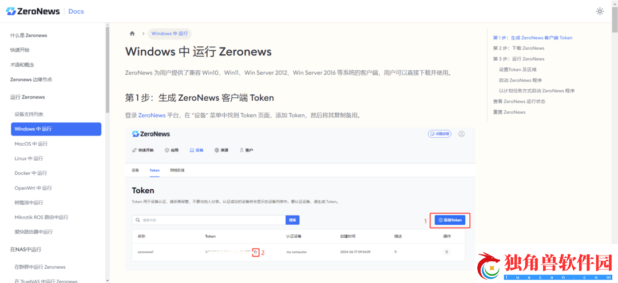Click 快速开始 nav item in embedded screenshot
The width and height of the screenshot is (618, 283).
click(142, 150)
